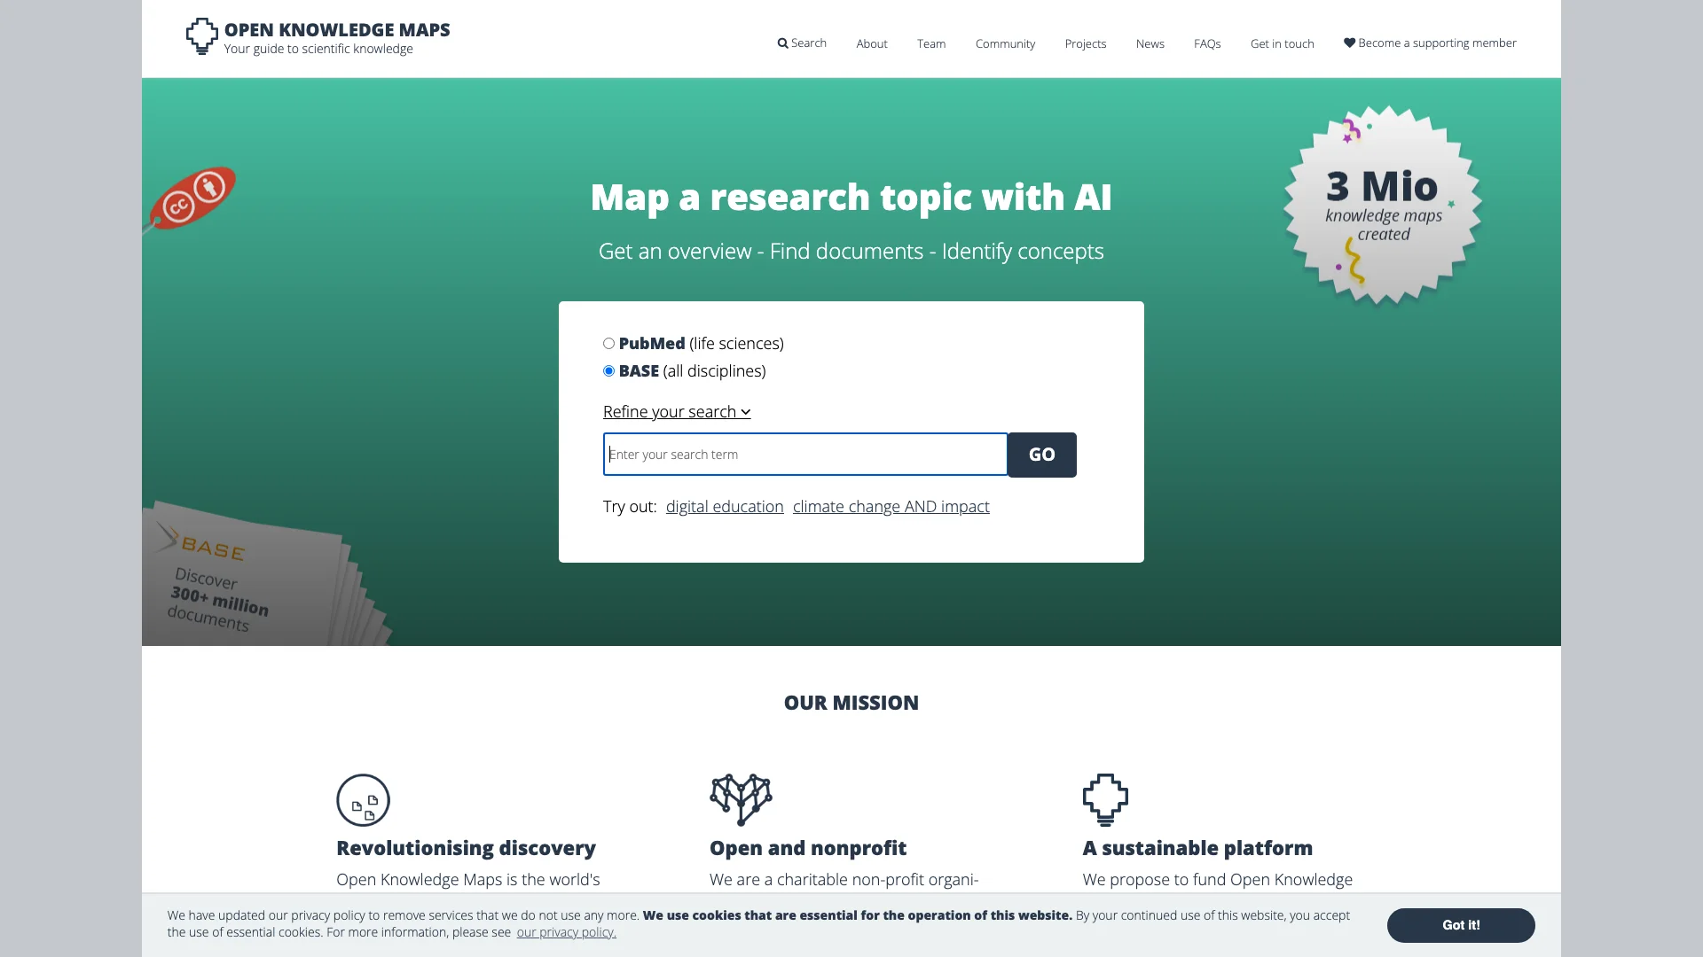Viewport: 1703px width, 957px height.
Task: Expand the Refine your search options
Action: (x=675, y=410)
